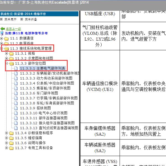
Task: Open 11.3.3.2 车辆前部/发动机舱部件视图
Action: tap(50, 73)
